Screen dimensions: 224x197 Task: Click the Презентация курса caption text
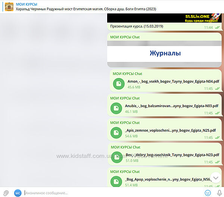[x=137, y=27]
